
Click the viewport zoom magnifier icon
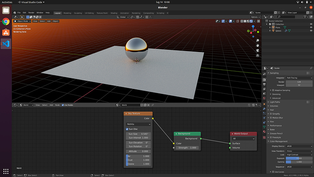click(x=258, y=41)
